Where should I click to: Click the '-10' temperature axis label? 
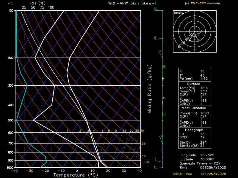61,171
